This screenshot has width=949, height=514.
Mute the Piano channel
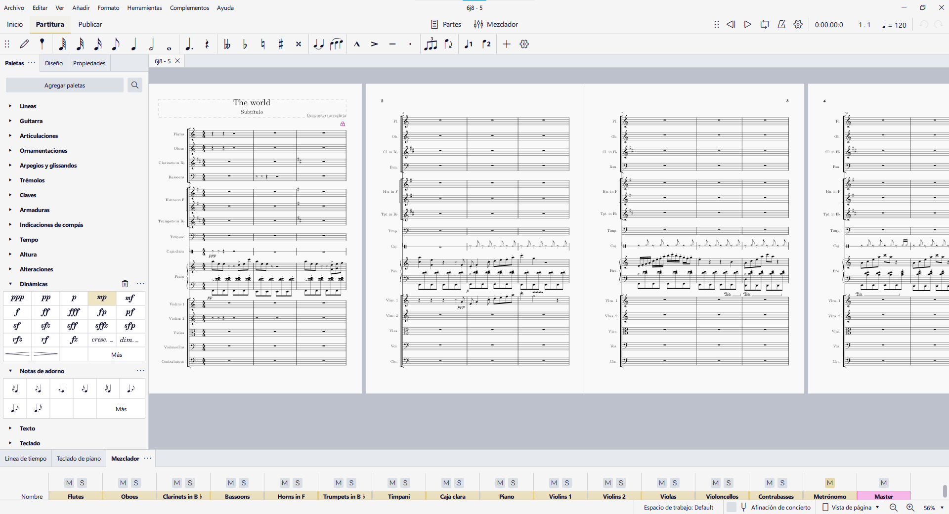pos(500,483)
